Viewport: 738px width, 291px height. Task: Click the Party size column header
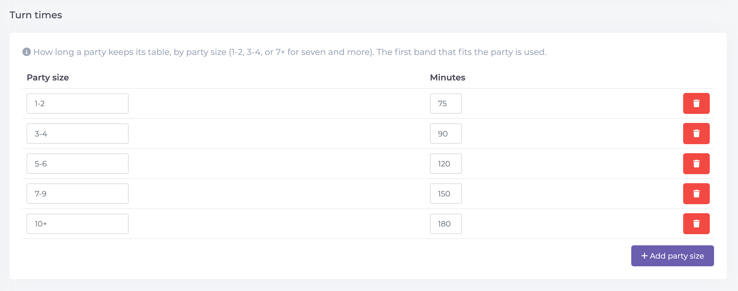48,77
